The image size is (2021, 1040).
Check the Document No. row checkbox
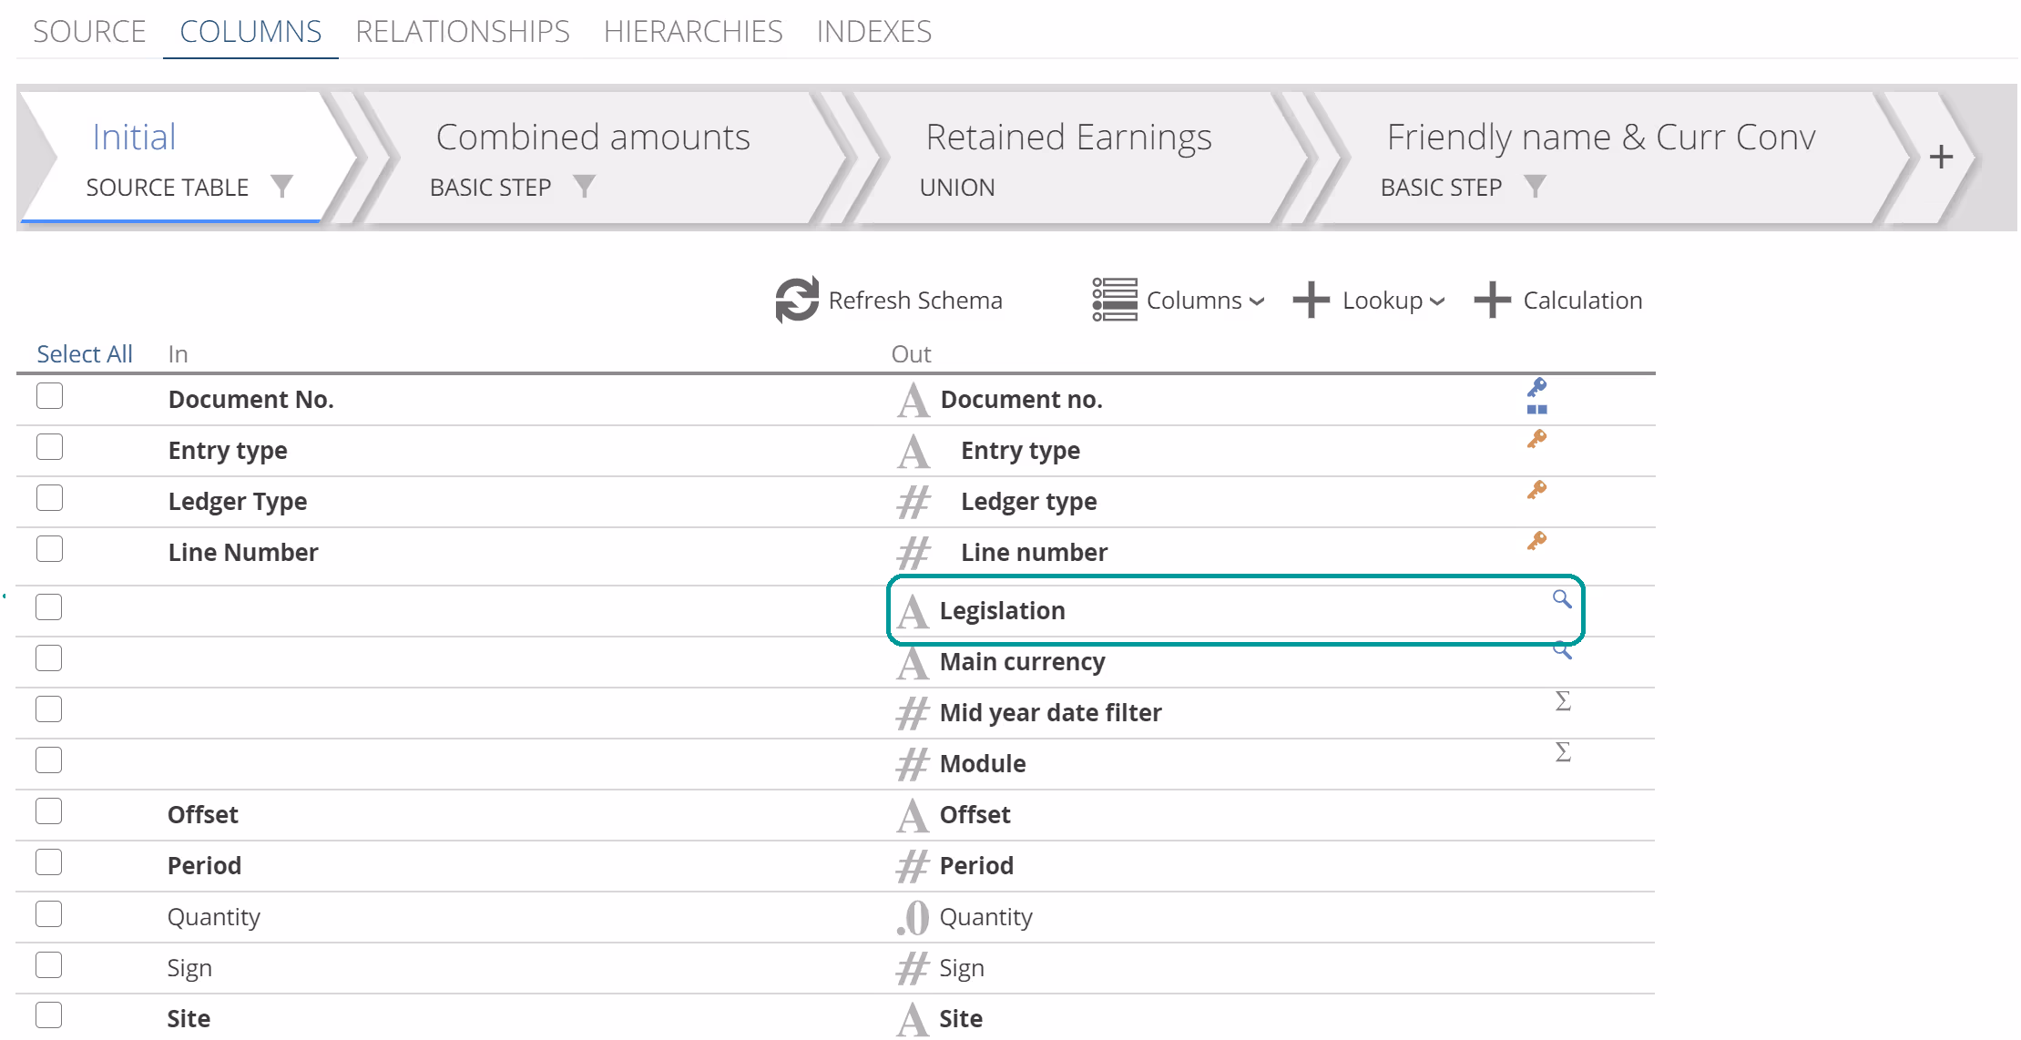coord(49,397)
